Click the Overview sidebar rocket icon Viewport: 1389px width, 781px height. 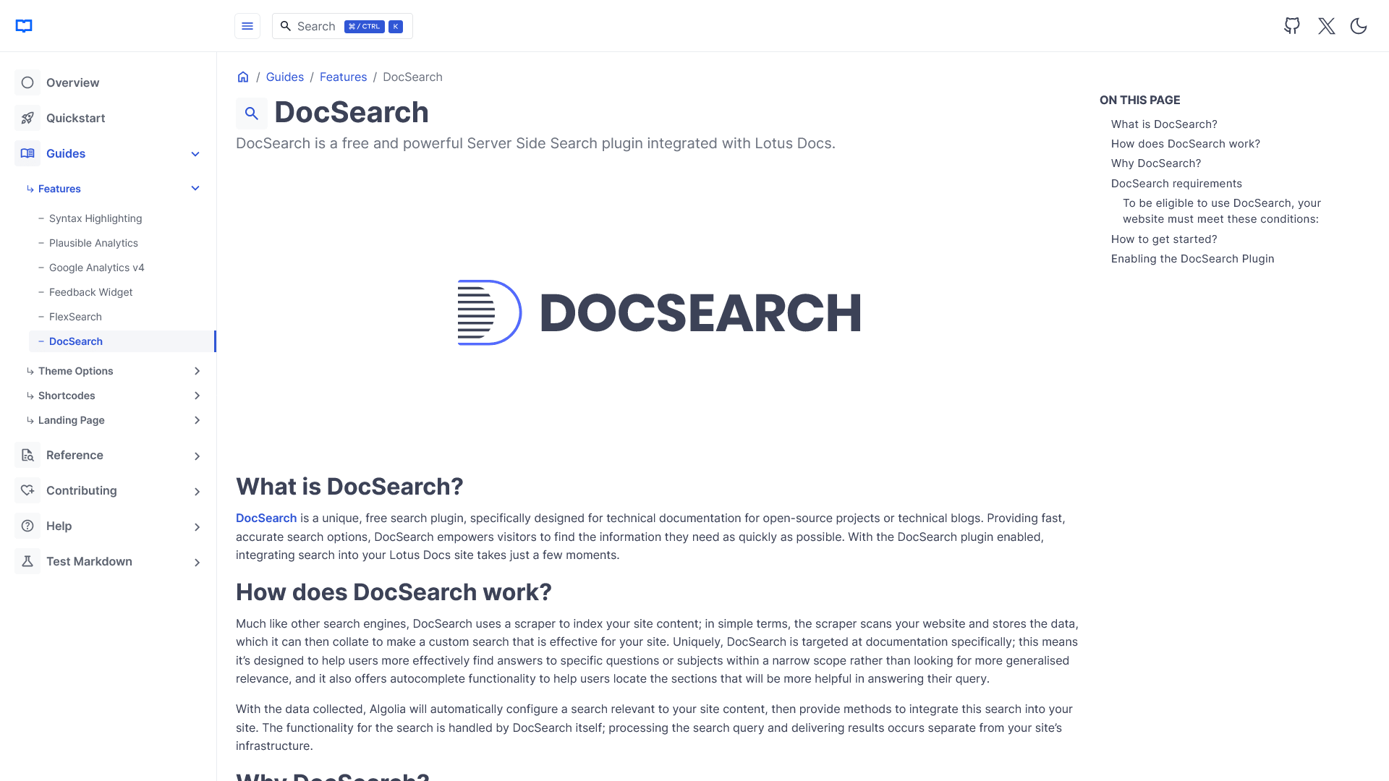(x=27, y=117)
